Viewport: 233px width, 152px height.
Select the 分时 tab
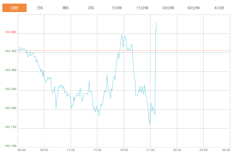14,8
